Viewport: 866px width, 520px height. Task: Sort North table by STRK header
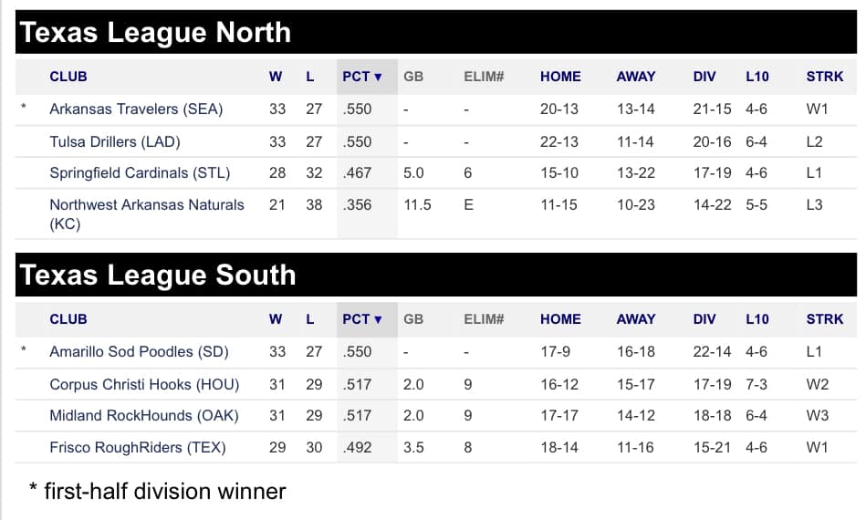pos(825,77)
